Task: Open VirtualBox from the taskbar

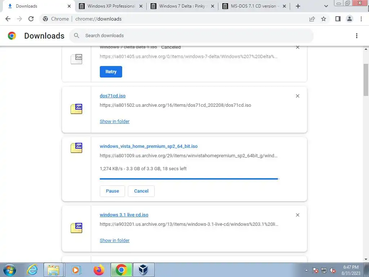Action: (x=143, y=270)
